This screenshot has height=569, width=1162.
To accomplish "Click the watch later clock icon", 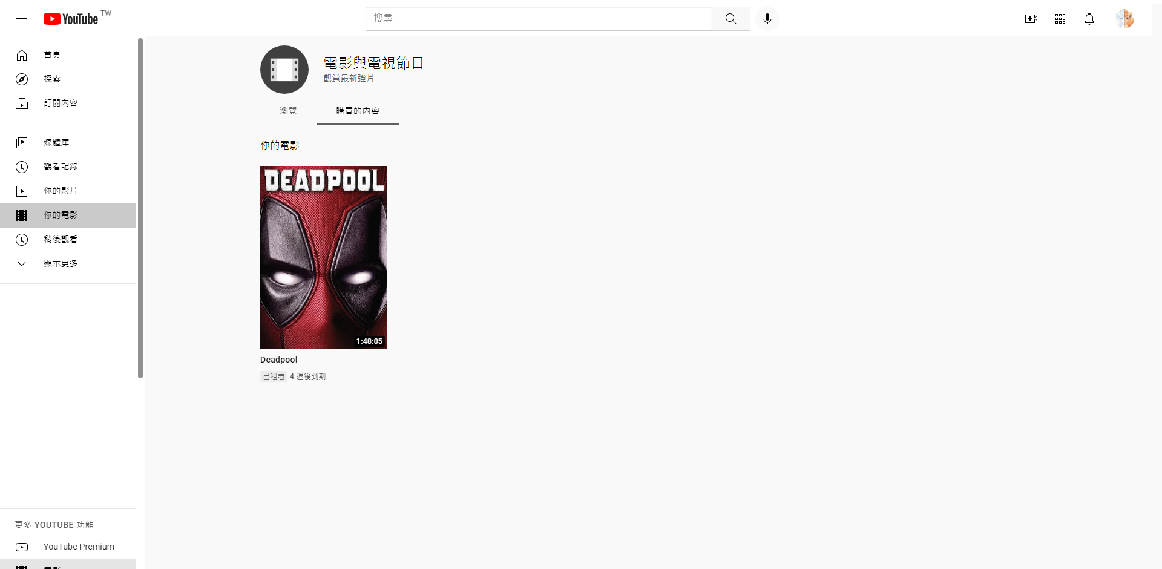I will (22, 240).
